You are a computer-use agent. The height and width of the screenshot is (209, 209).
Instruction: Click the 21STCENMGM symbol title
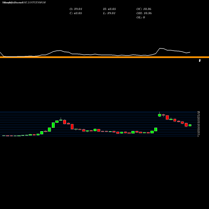pos(37,3)
